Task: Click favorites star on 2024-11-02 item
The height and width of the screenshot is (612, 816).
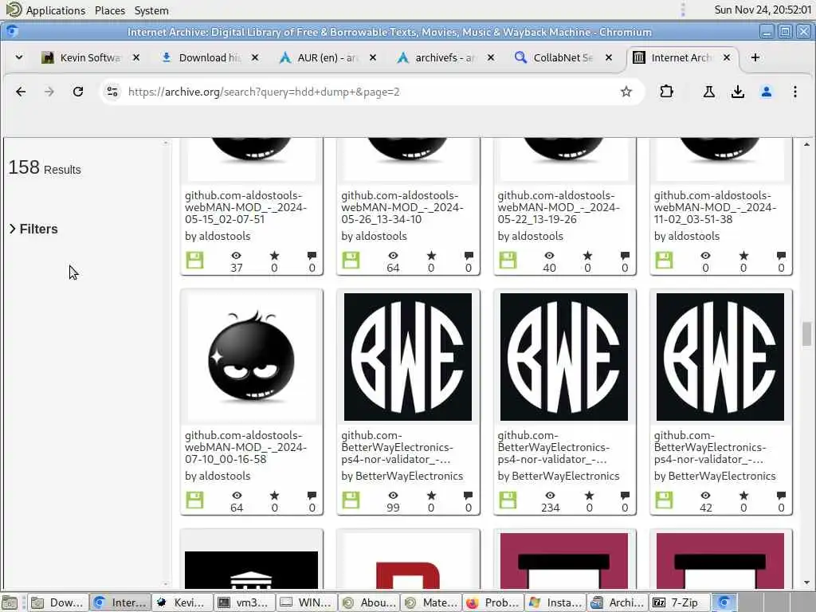Action: pos(743,256)
